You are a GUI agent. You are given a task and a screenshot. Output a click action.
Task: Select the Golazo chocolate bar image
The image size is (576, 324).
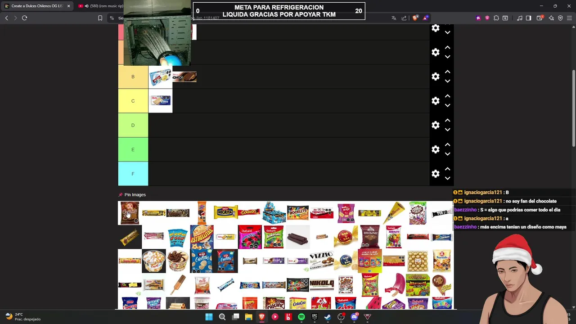250,212
